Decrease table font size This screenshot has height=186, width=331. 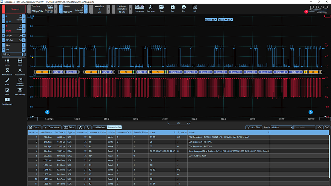pos(88,127)
